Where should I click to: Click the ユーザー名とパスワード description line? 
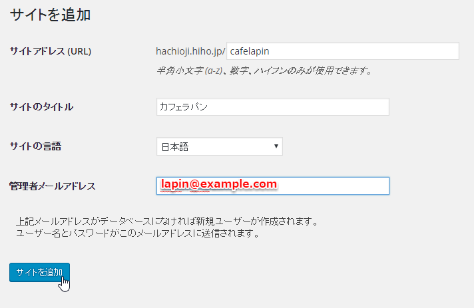(x=136, y=233)
